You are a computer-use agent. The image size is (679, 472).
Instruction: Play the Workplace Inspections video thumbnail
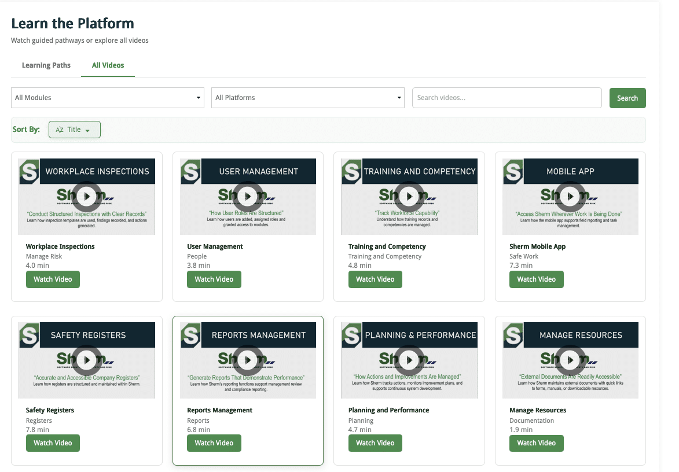click(87, 197)
